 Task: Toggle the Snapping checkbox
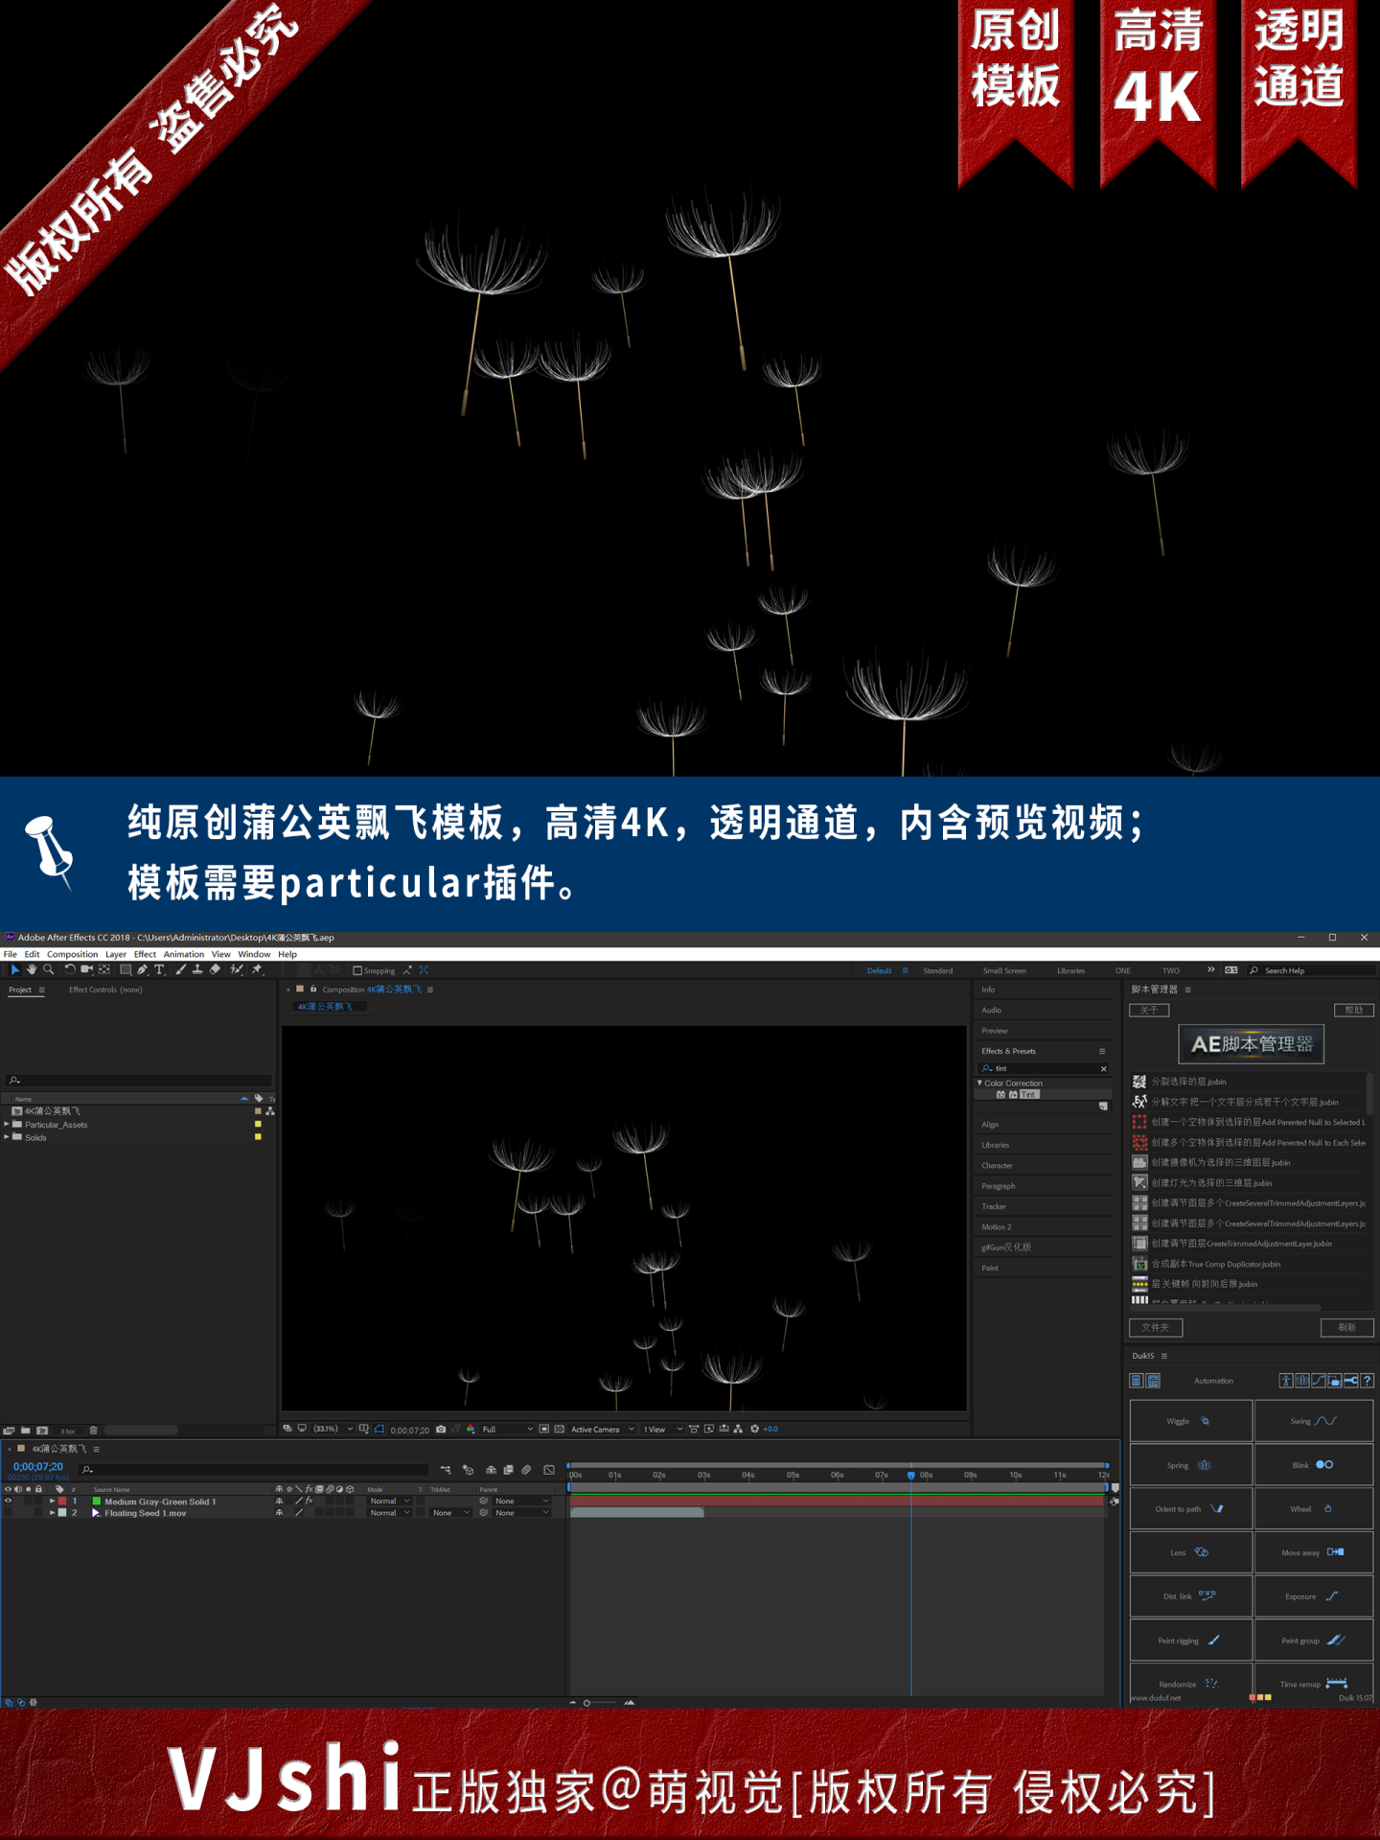357,970
